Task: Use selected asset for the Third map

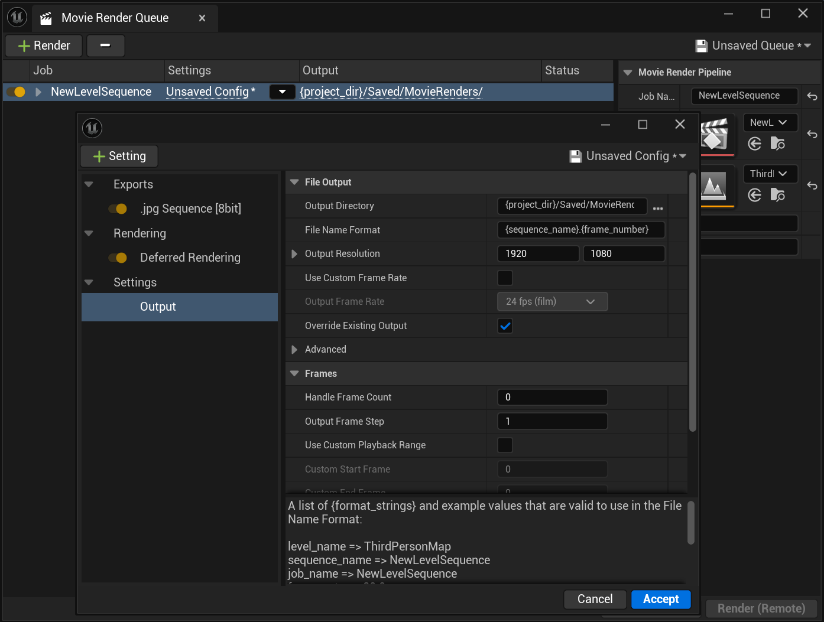Action: [x=755, y=195]
